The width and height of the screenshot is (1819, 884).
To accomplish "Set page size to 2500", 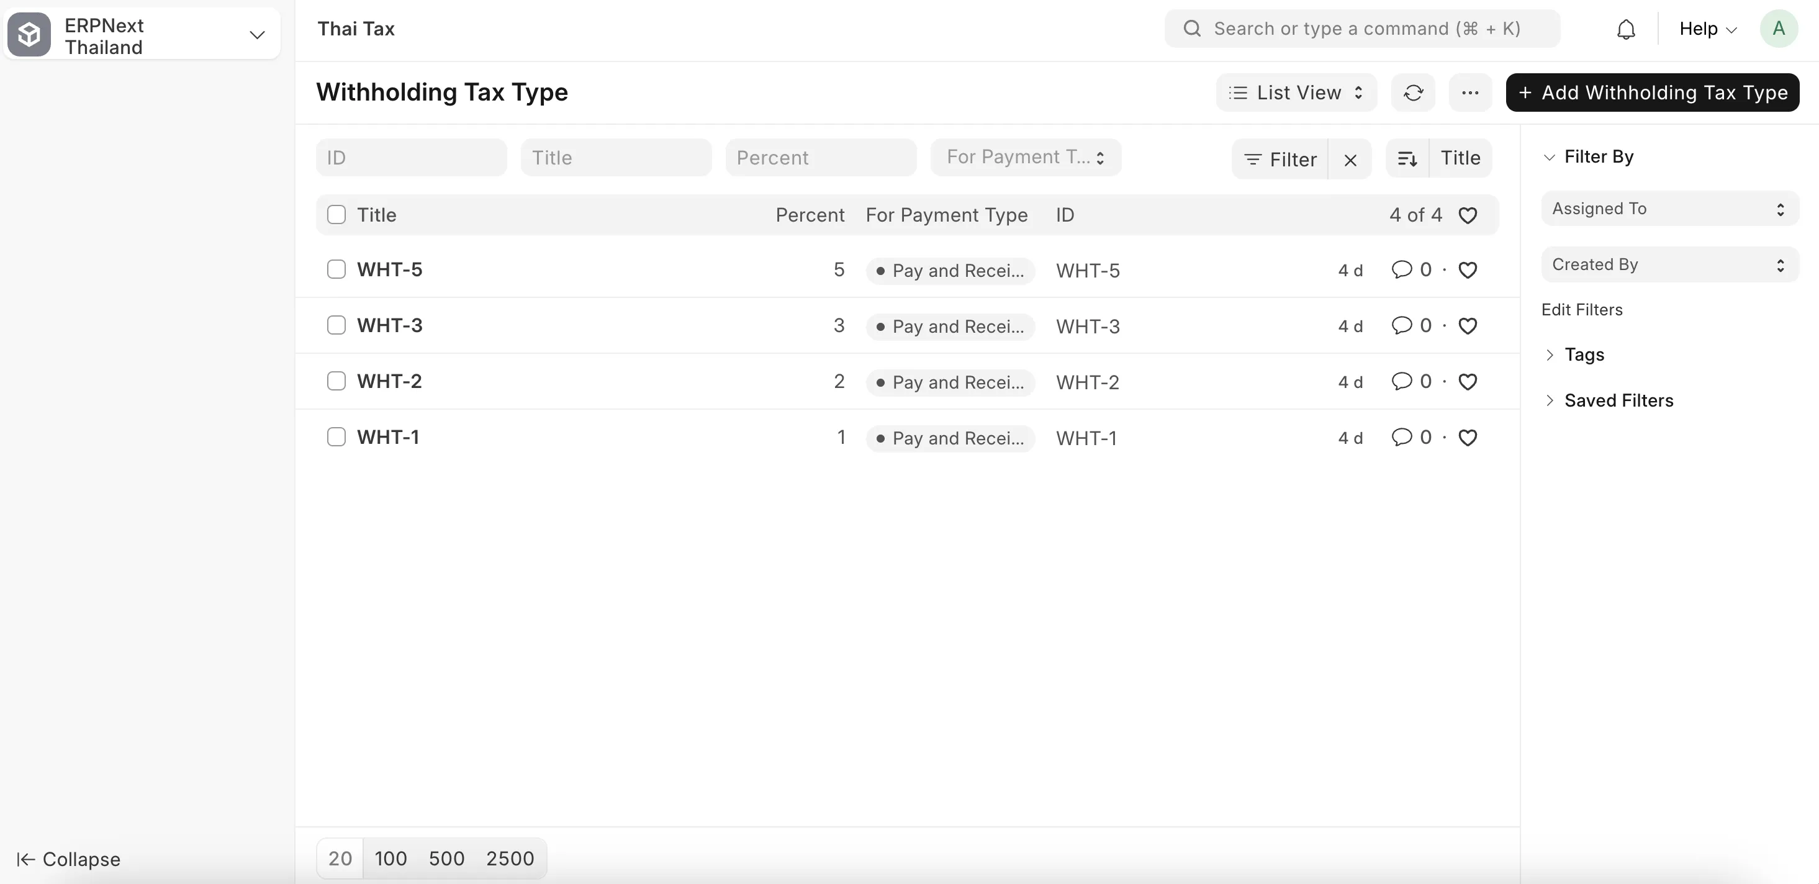I will pos(510,859).
